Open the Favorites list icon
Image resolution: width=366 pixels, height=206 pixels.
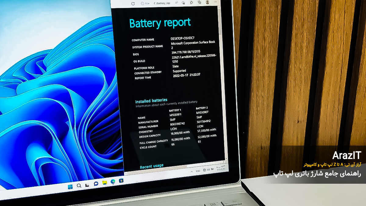(x=192, y=2)
